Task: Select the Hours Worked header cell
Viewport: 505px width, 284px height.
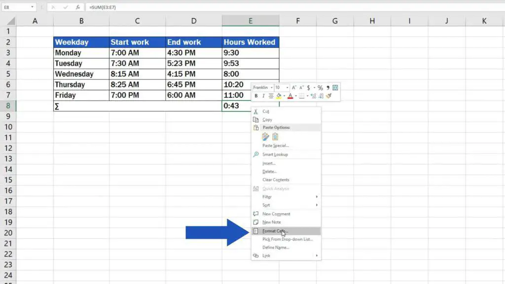Action: (x=250, y=42)
